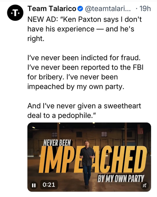This screenshot has width=157, height=197.
Task: Click the 0:21 video time indicator
Action: [x=49, y=185]
